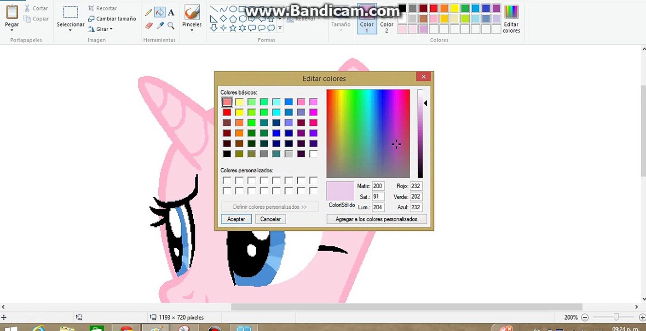This screenshot has height=331, width=646.
Task: Pick the six-point star shape
Action: pos(242,28)
